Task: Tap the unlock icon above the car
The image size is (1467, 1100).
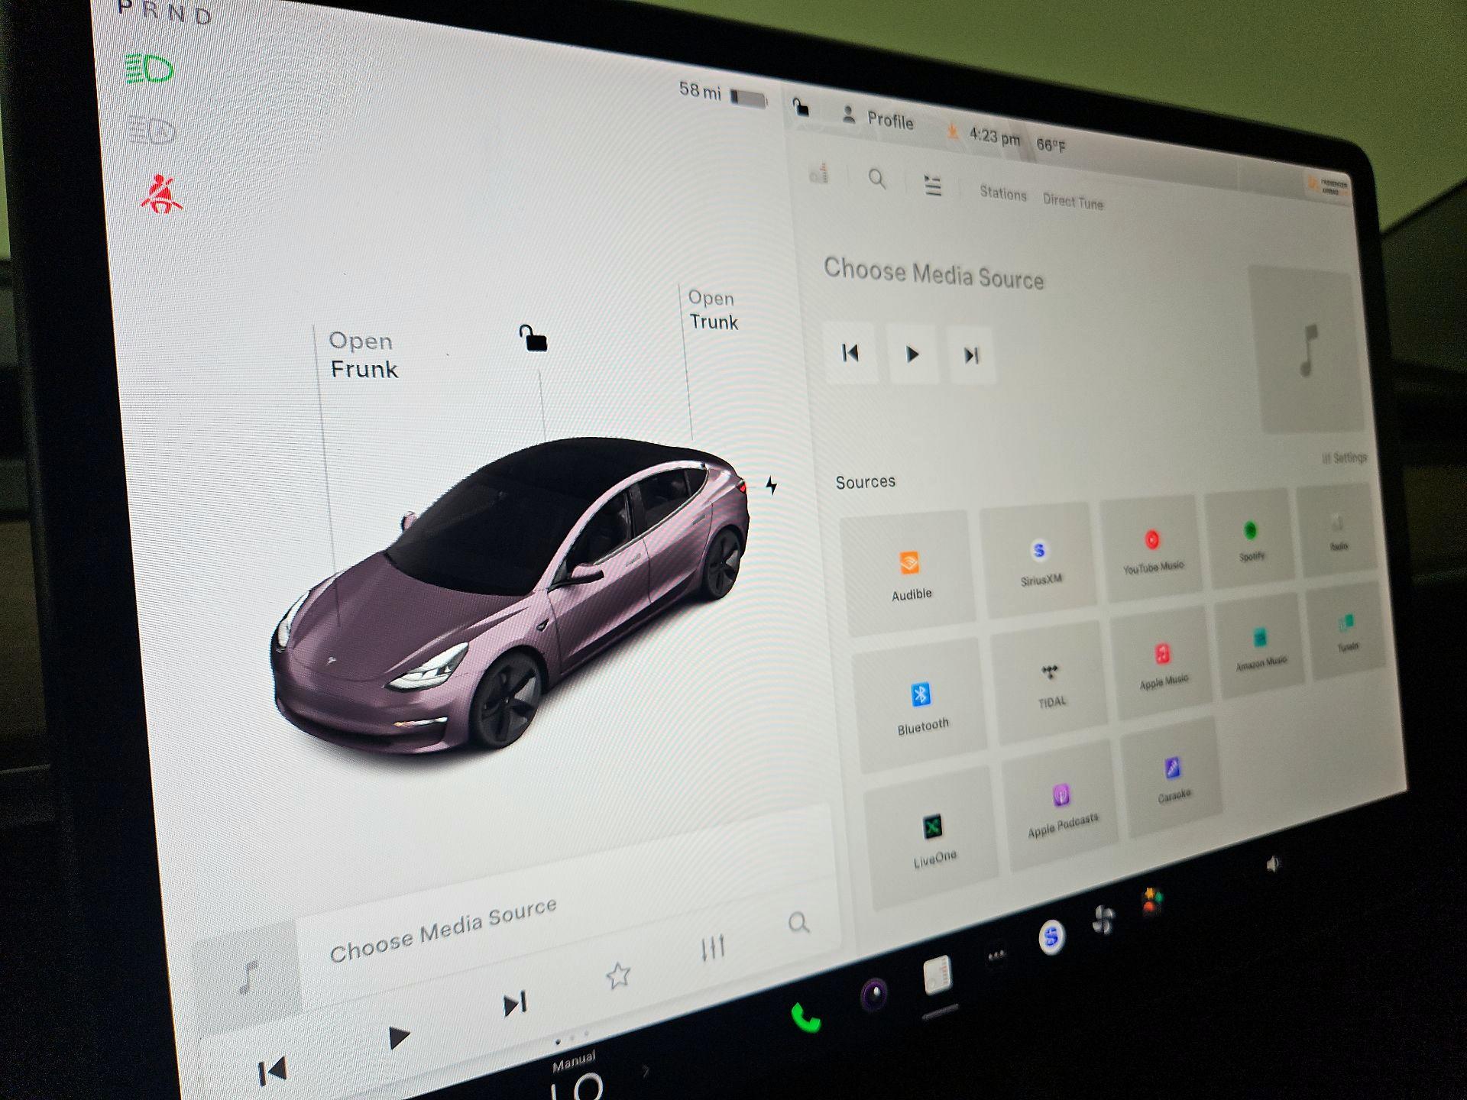Action: (533, 338)
